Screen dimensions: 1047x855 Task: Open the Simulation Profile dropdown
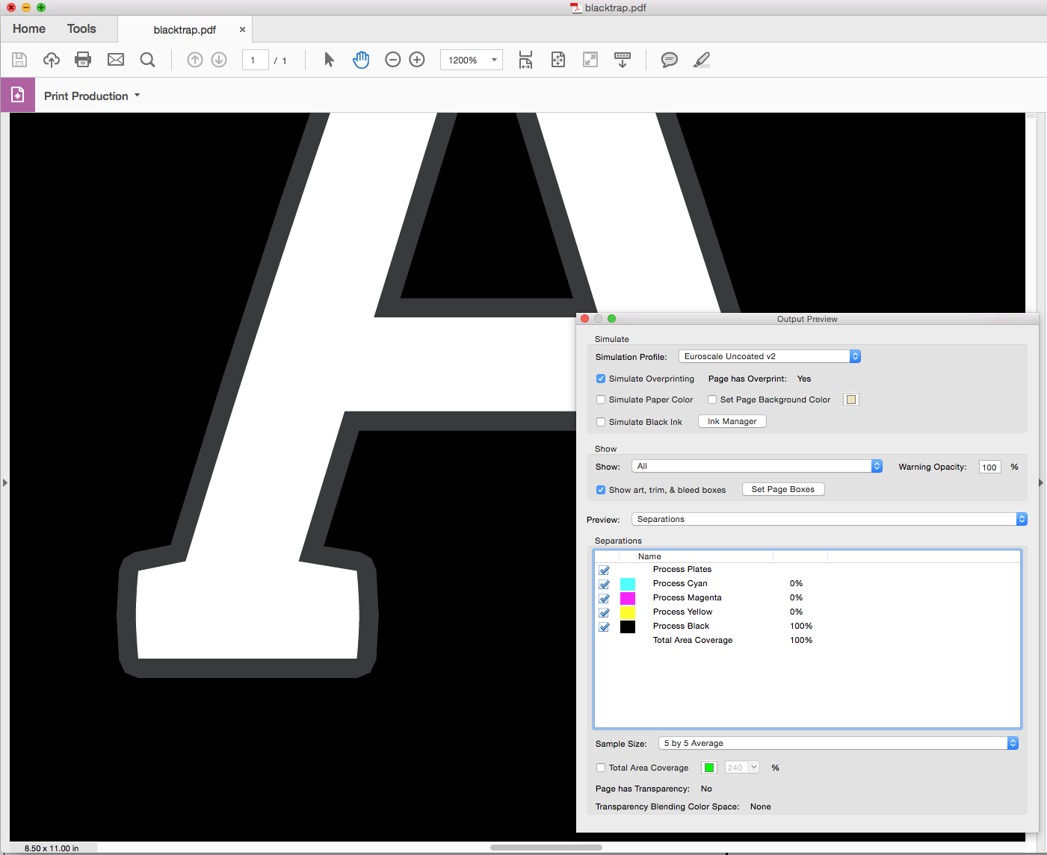770,356
